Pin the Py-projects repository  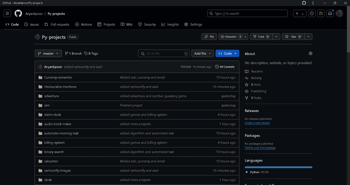click(x=209, y=37)
